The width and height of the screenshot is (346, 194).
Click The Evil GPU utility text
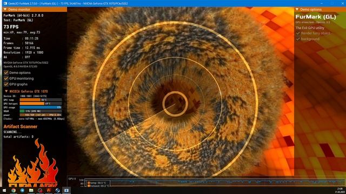pos(310,28)
